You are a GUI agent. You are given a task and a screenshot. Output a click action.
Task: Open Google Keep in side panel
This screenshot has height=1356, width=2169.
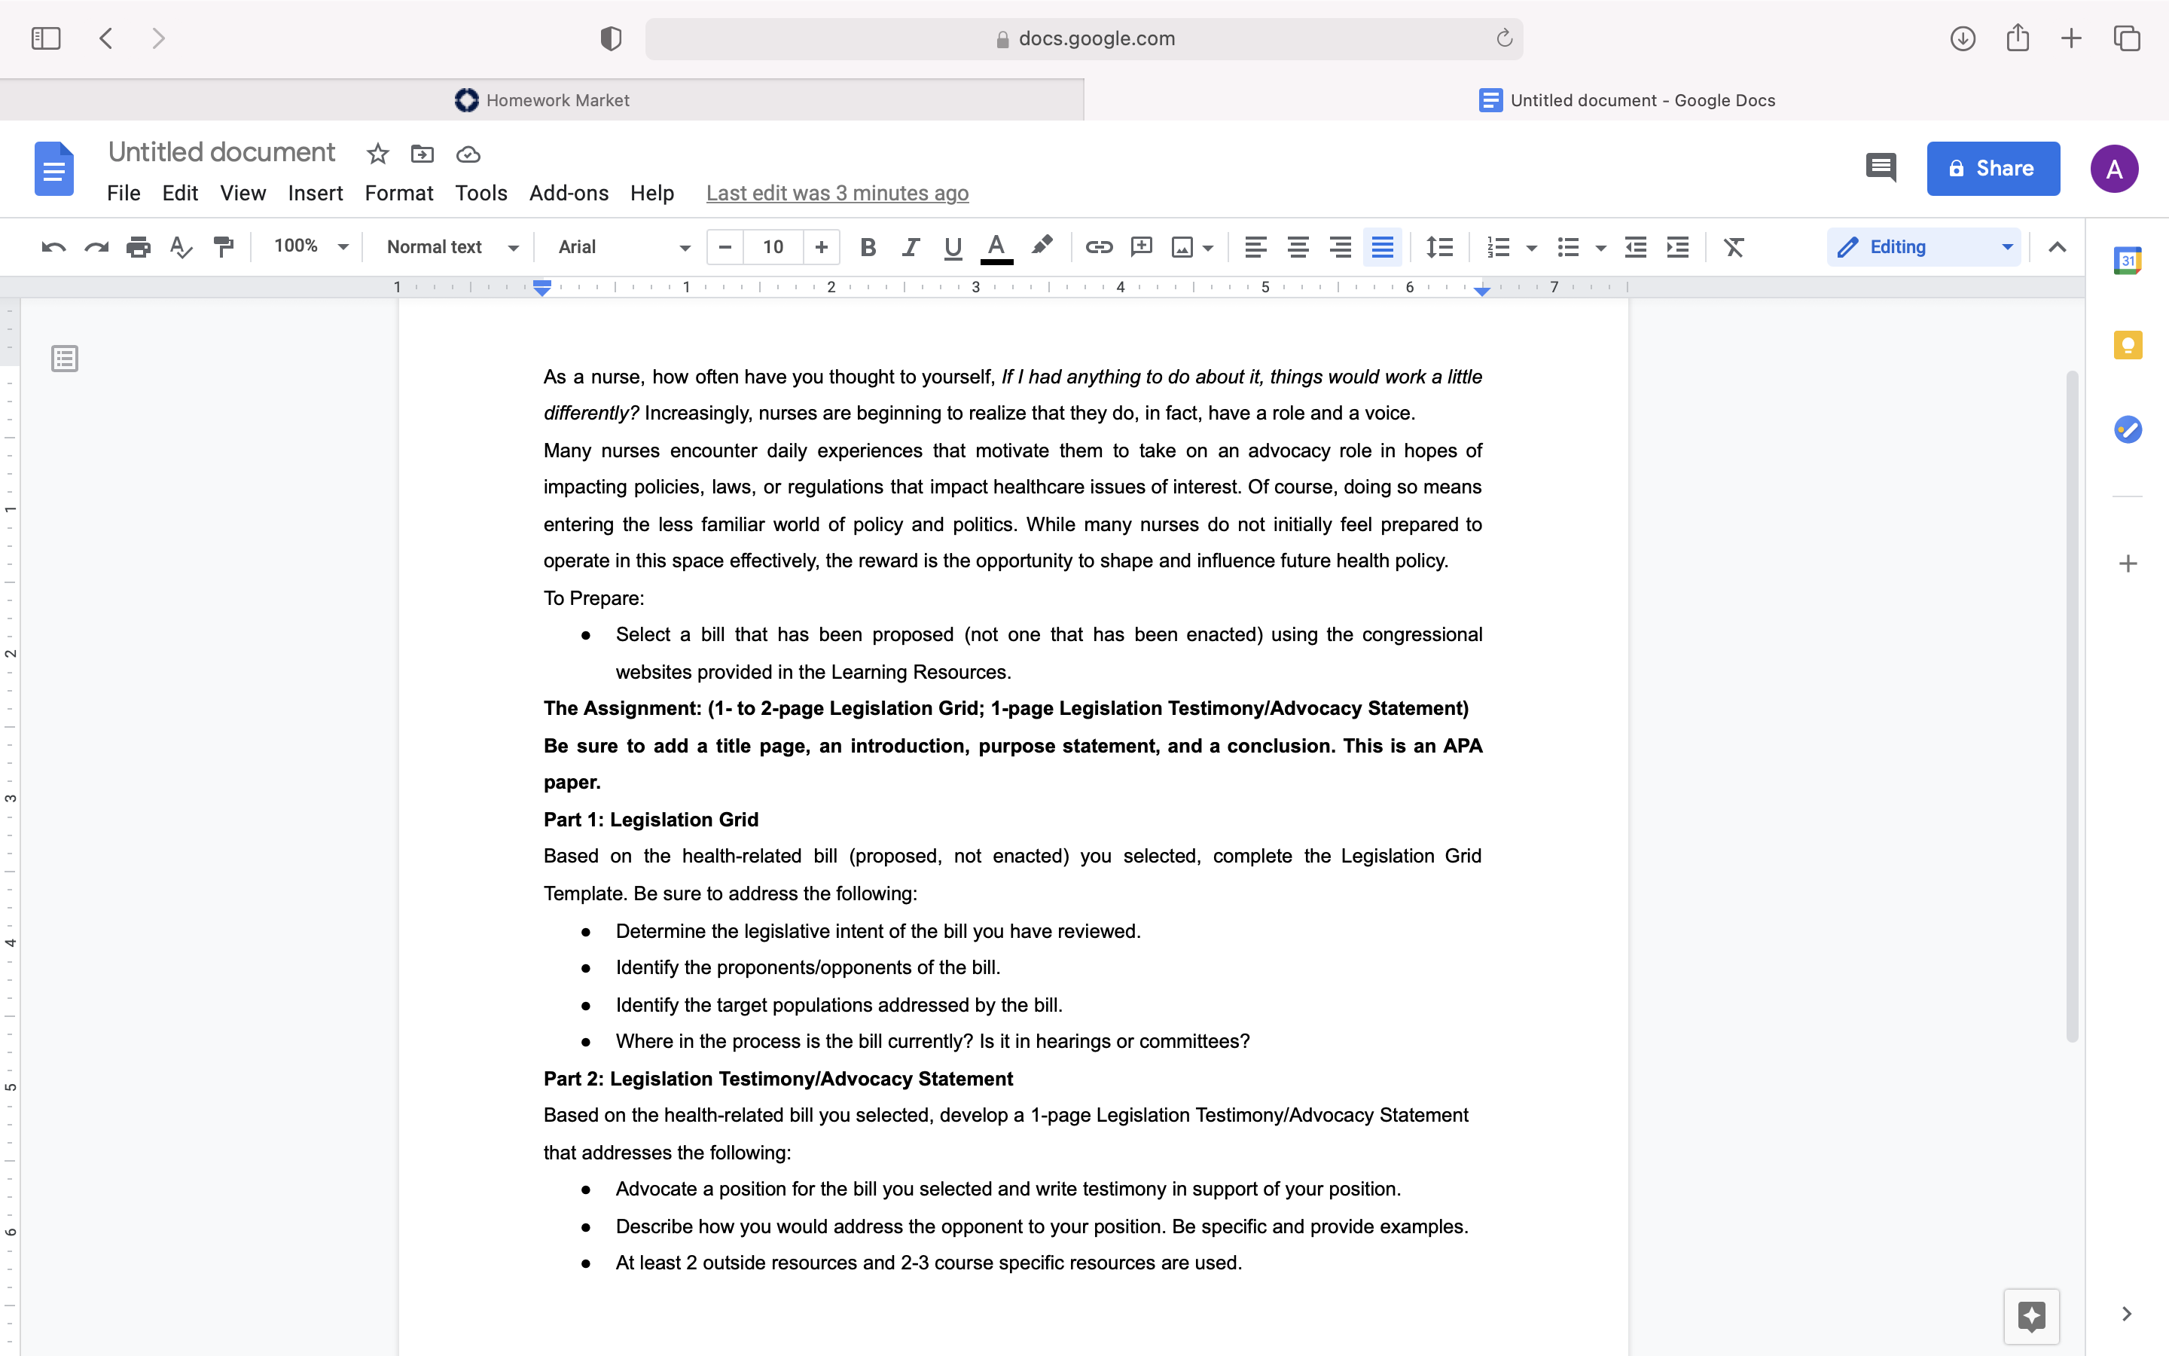(x=2128, y=345)
